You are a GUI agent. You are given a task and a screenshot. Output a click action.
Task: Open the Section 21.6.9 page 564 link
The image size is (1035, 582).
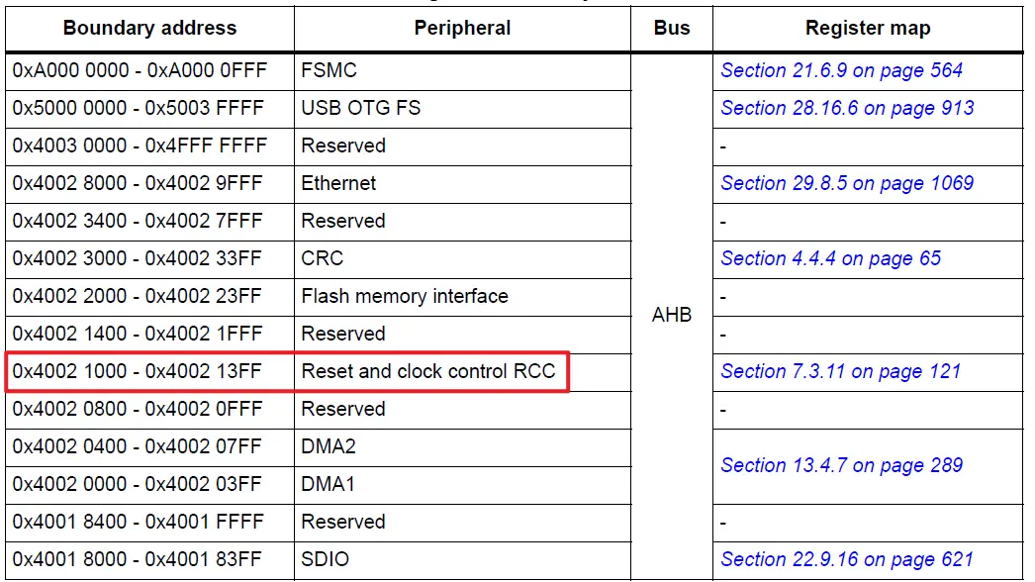pyautogui.click(x=841, y=70)
